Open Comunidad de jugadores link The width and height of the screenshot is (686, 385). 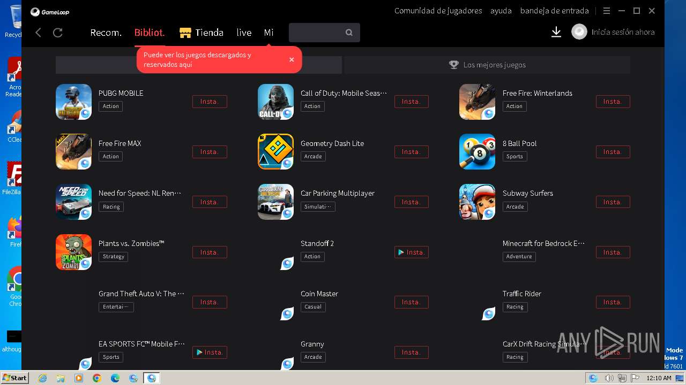(438, 11)
